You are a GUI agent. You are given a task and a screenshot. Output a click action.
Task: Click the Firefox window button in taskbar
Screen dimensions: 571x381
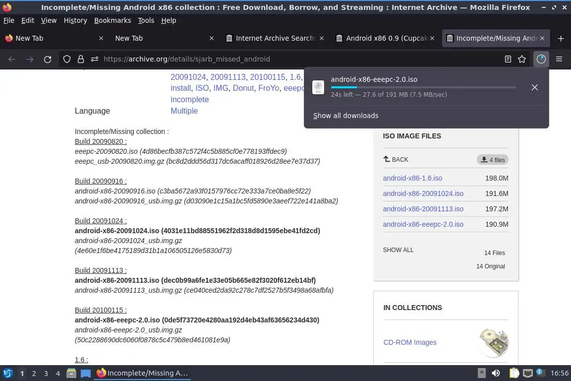tap(142, 373)
